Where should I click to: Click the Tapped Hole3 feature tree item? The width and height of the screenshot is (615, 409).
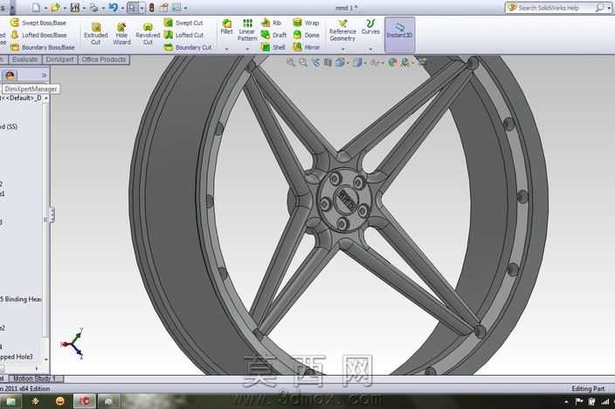tap(17, 357)
